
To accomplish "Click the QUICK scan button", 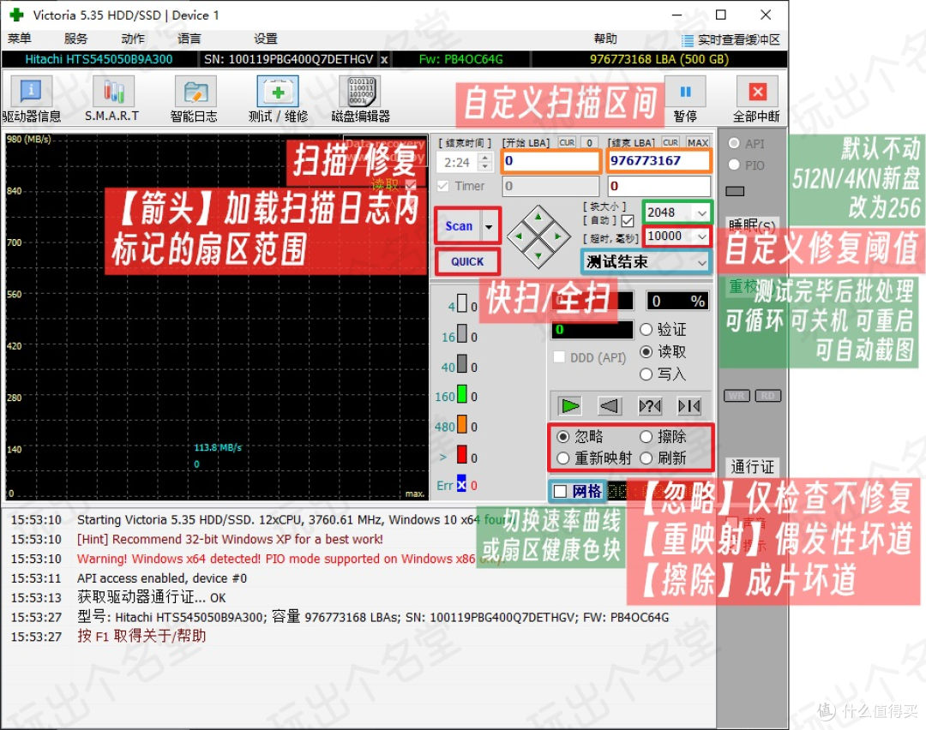I will [467, 261].
